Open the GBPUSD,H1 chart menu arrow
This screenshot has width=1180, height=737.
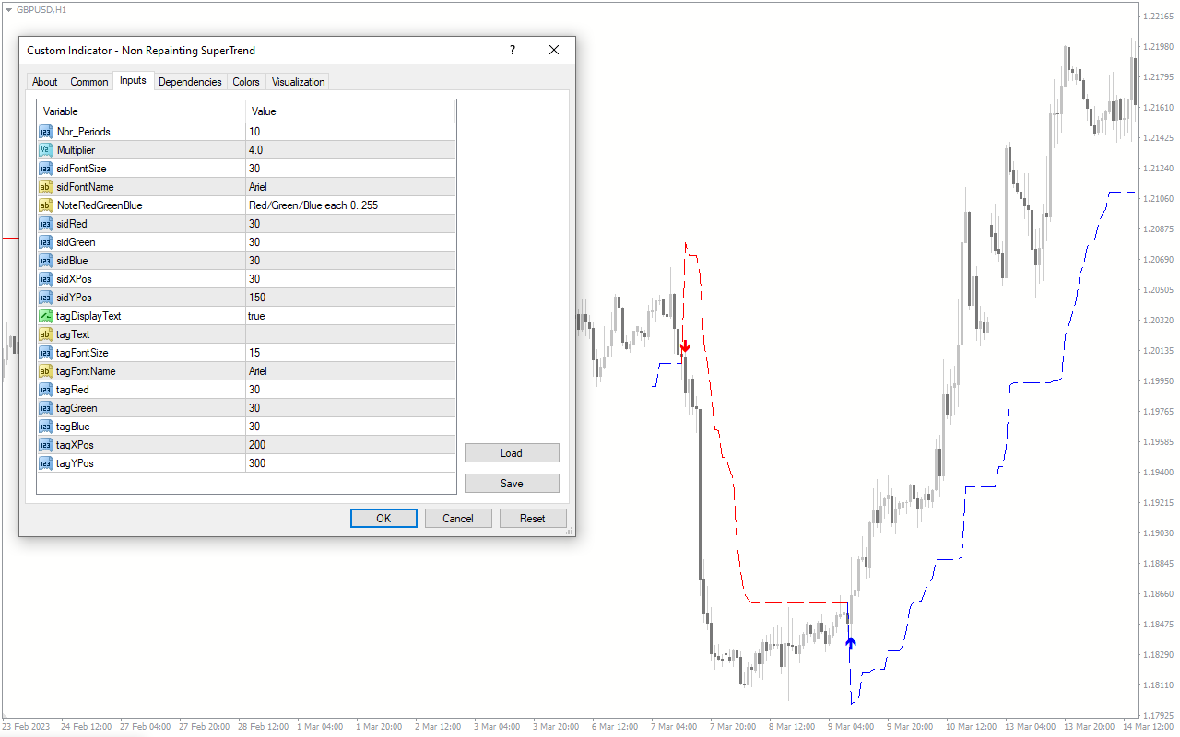[x=8, y=8]
